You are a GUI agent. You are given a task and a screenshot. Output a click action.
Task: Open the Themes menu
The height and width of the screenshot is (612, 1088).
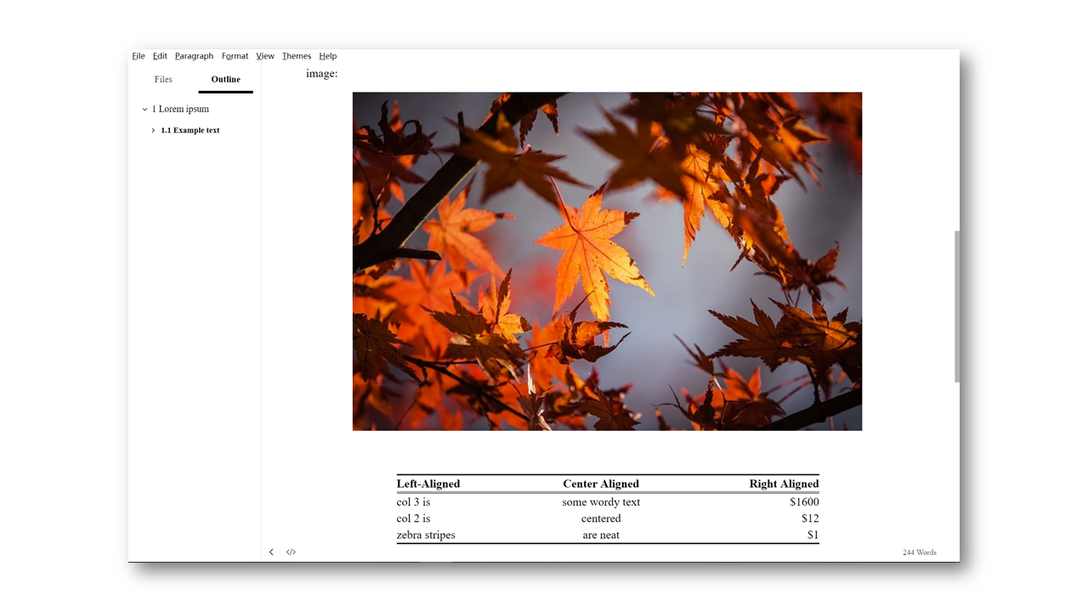click(297, 56)
